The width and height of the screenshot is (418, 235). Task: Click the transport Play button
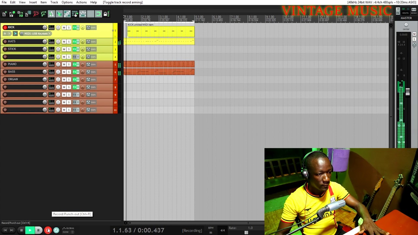pyautogui.click(x=30, y=230)
